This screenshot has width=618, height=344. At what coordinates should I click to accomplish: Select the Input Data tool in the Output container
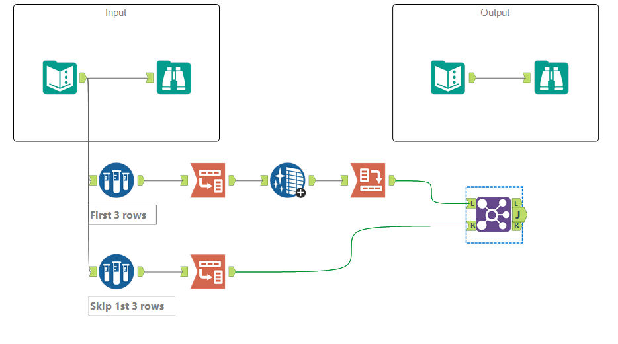(x=448, y=77)
